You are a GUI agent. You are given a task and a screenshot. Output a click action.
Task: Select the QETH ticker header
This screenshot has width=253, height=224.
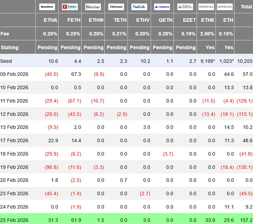[x=165, y=20]
